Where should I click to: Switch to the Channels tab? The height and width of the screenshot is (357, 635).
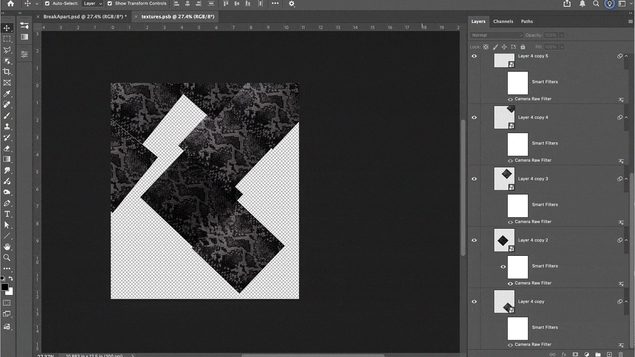click(x=503, y=21)
